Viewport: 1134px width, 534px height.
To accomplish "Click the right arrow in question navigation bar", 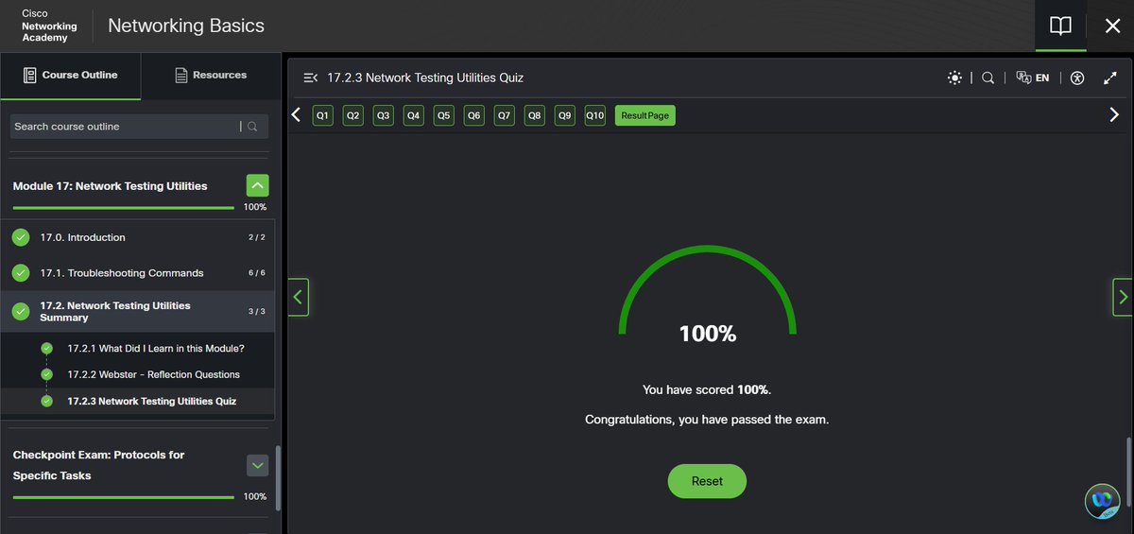I will coord(1113,114).
